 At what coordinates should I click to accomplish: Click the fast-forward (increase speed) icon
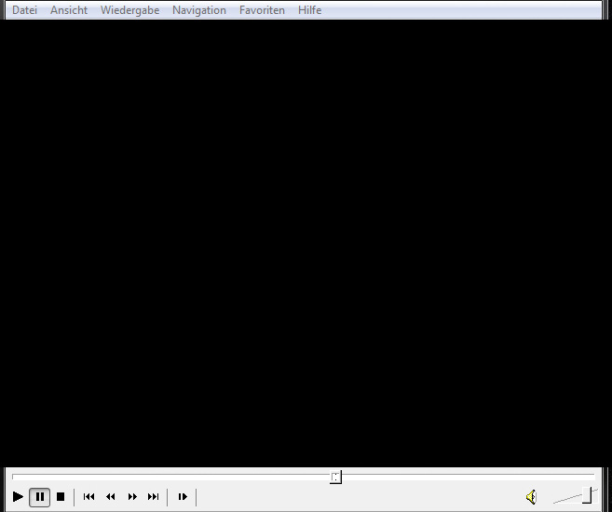tap(132, 497)
